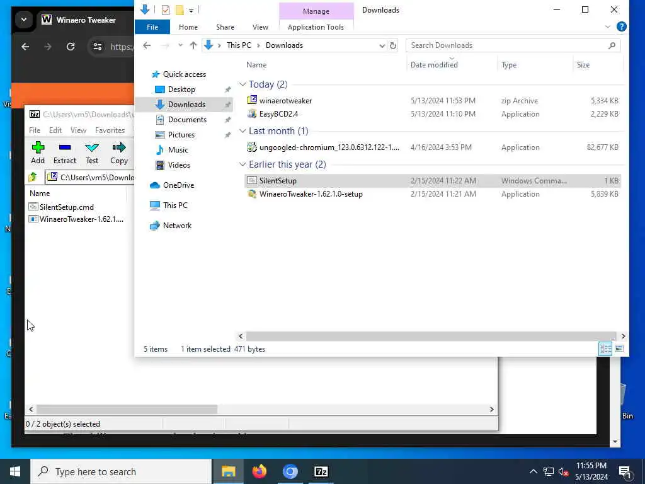Viewport: 645px width, 484px height.
Task: Open Explorer Help question mark icon
Action: pyautogui.click(x=622, y=26)
